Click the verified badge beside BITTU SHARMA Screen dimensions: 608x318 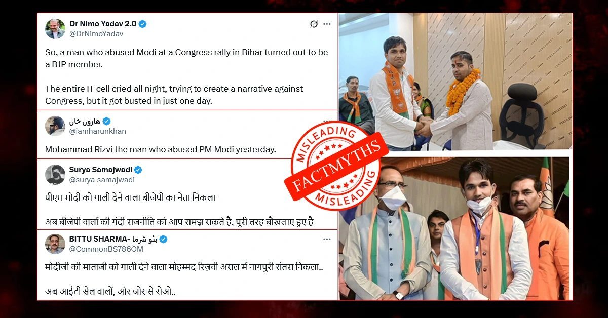(x=164, y=240)
